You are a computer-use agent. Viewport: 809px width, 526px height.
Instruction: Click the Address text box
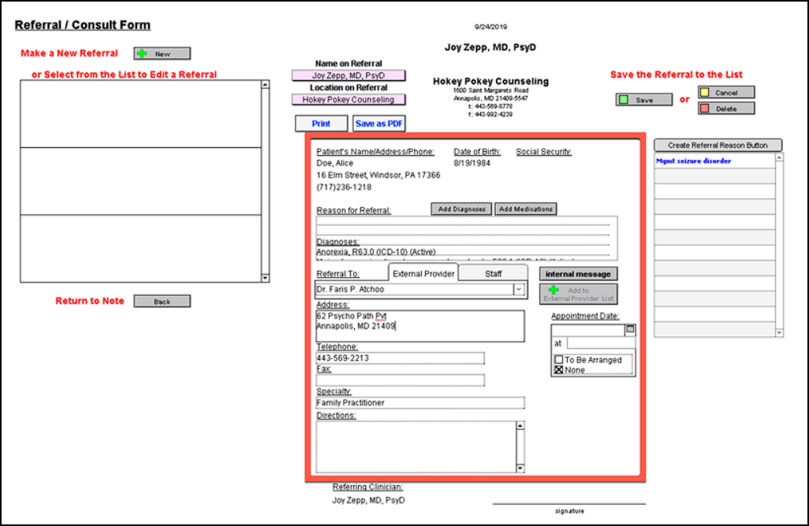[x=420, y=325]
